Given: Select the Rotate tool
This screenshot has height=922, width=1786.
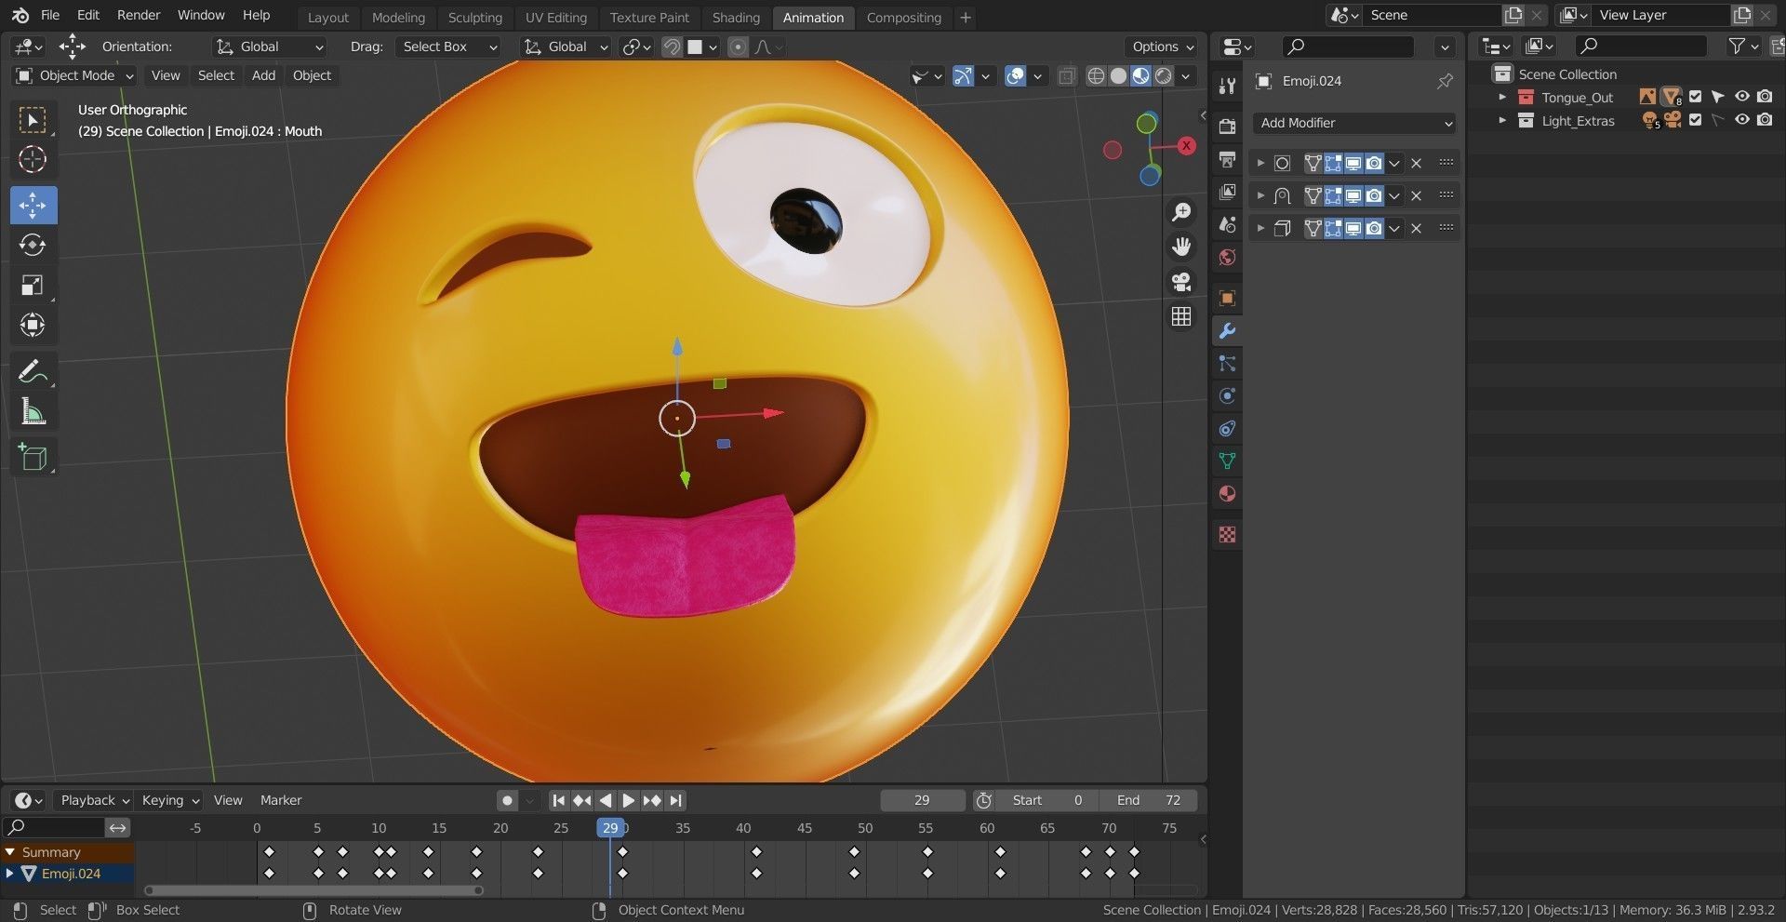Looking at the screenshot, I should click(x=33, y=245).
